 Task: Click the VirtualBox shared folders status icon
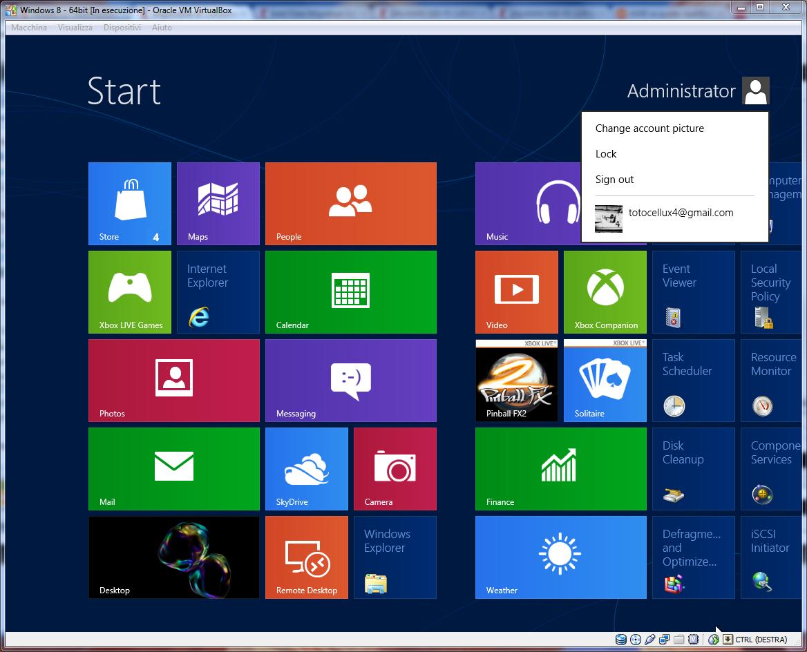pyautogui.click(x=679, y=640)
